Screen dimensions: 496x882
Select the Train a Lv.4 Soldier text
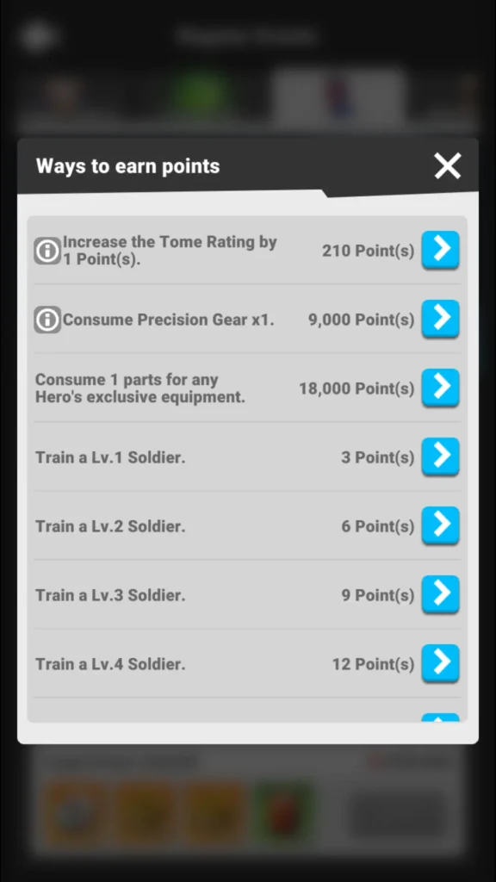110,664
